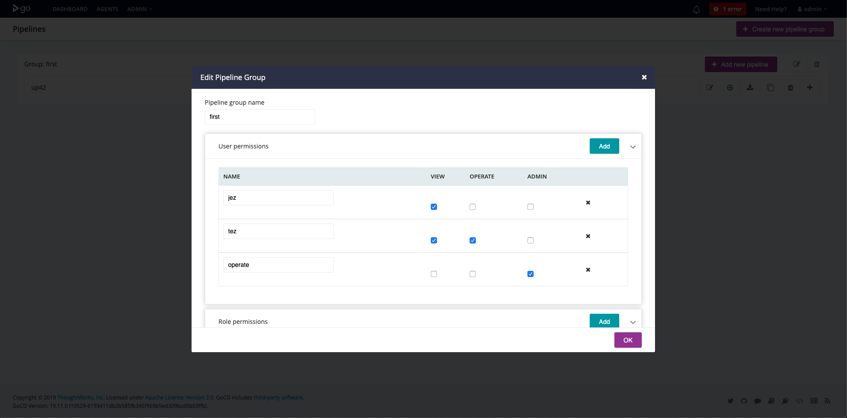Add a new user permission row
Screen dimensions: 847x418
(x=604, y=146)
